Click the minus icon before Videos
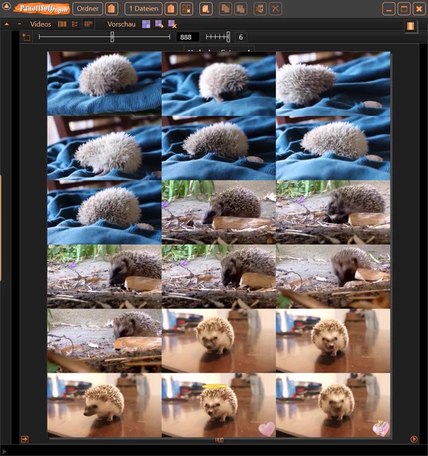 19,24
